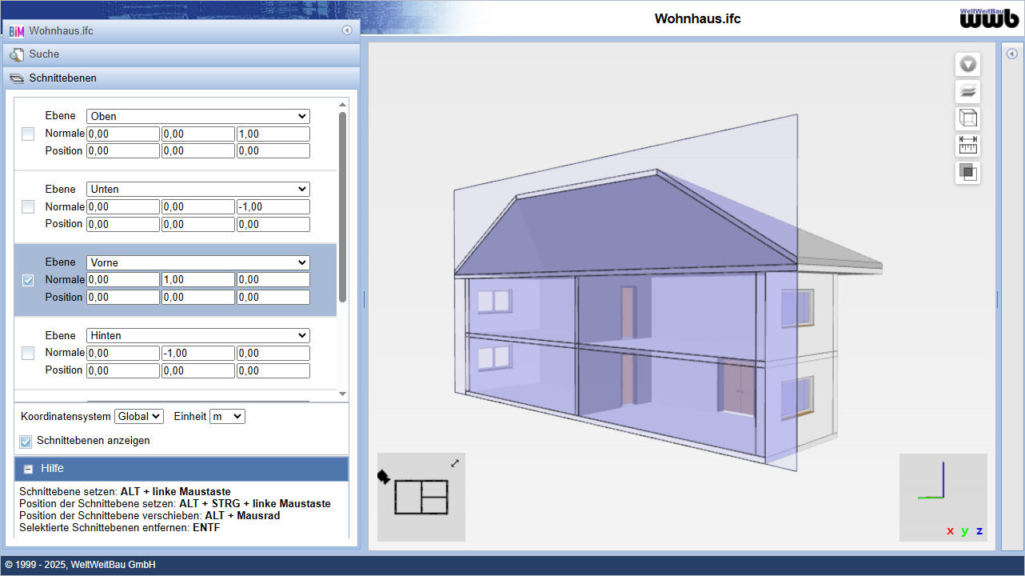Uncheck the Vorne section plane checkbox
The width and height of the screenshot is (1025, 576).
(28, 280)
